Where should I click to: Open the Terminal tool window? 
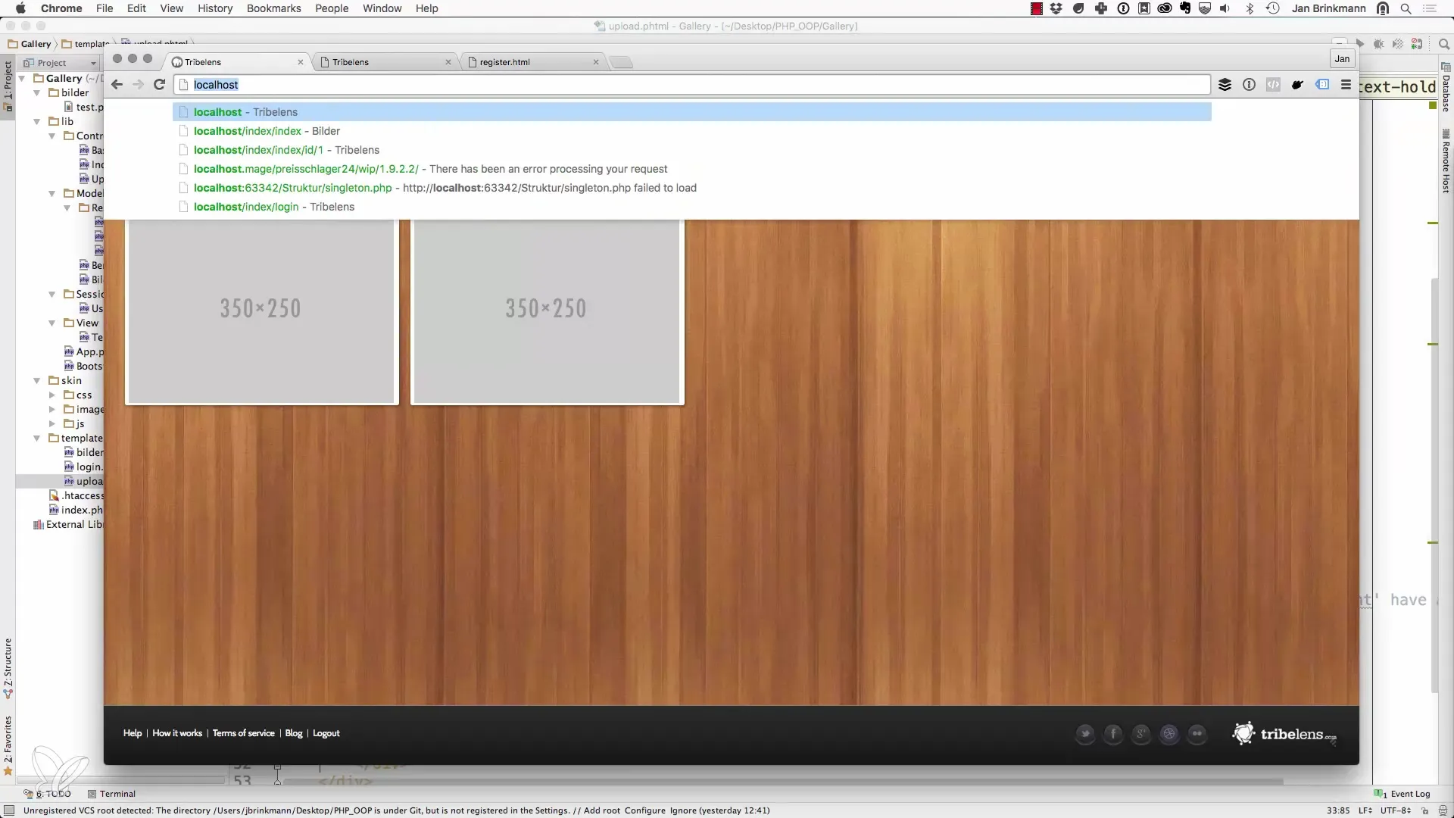[x=111, y=794]
